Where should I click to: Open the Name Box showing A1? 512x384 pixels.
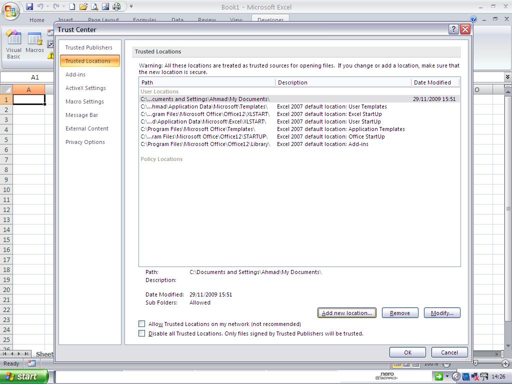coord(27,77)
